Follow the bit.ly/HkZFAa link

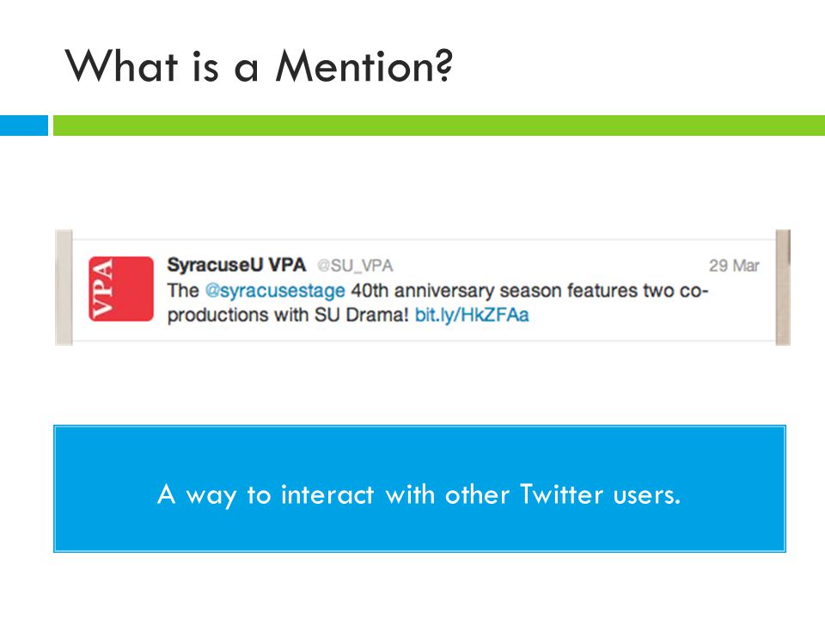472,315
